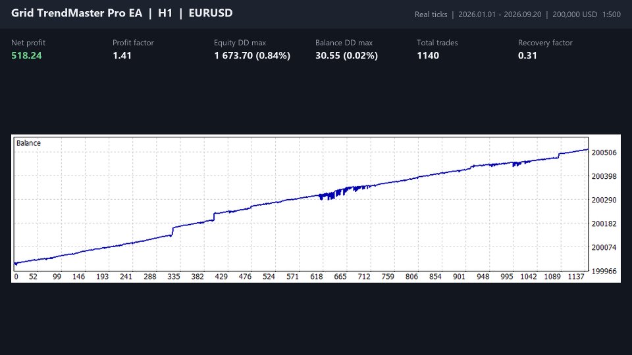Select y-axis label 200506
This screenshot has height=355, width=632.
coord(604,153)
